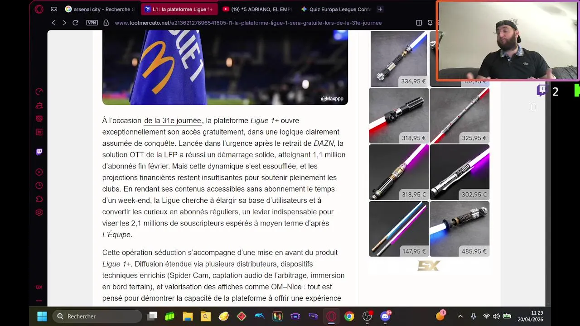The image size is (580, 326).
Task: Open Twitch panel in sidebar
Action: (x=39, y=152)
